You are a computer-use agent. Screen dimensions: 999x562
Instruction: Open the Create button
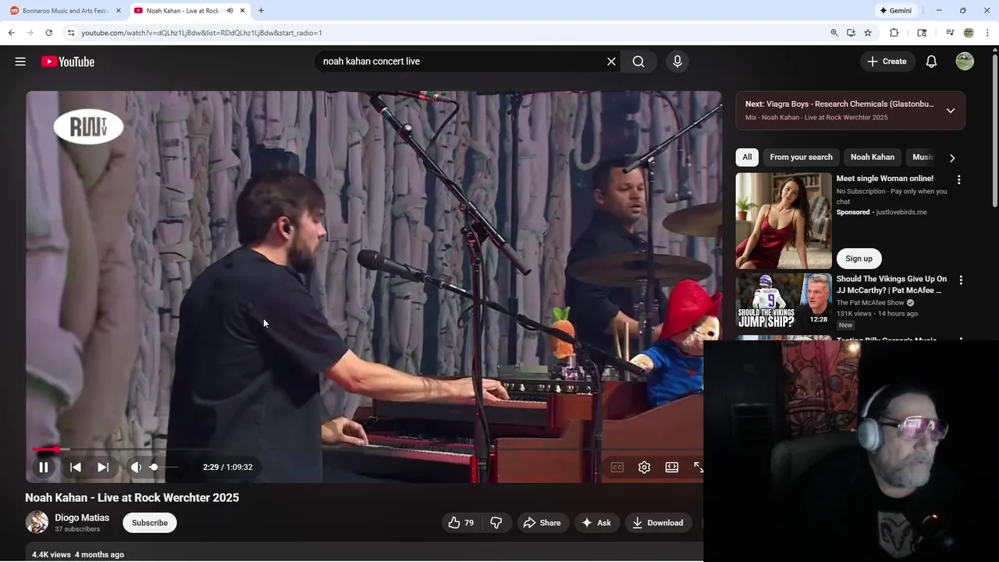click(x=887, y=62)
